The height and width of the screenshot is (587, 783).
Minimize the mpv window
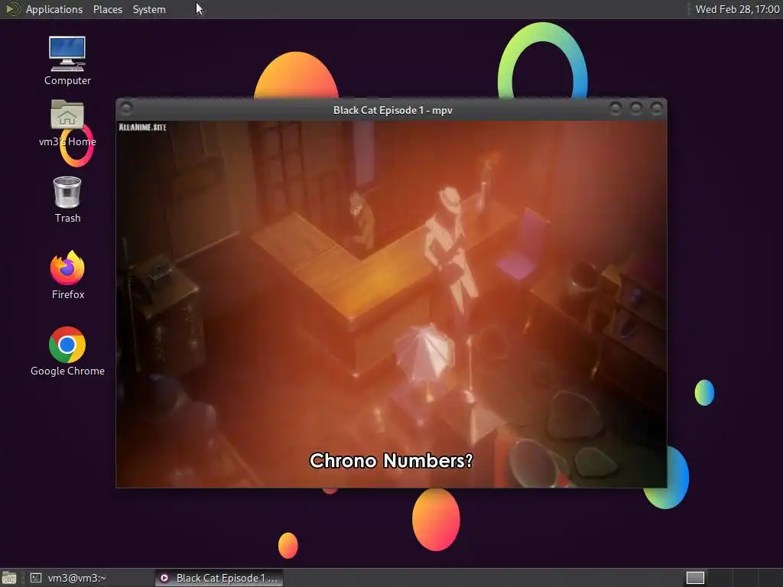pyautogui.click(x=616, y=109)
